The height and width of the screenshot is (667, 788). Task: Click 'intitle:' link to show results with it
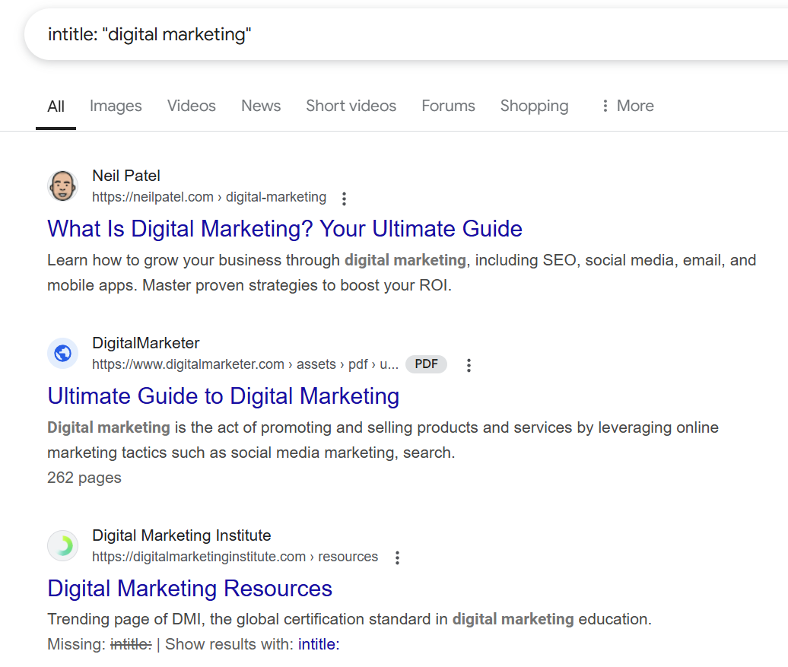tap(319, 644)
